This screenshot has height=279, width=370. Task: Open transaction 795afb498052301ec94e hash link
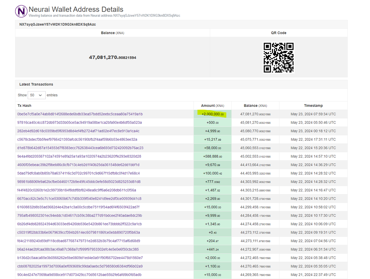click(80, 216)
